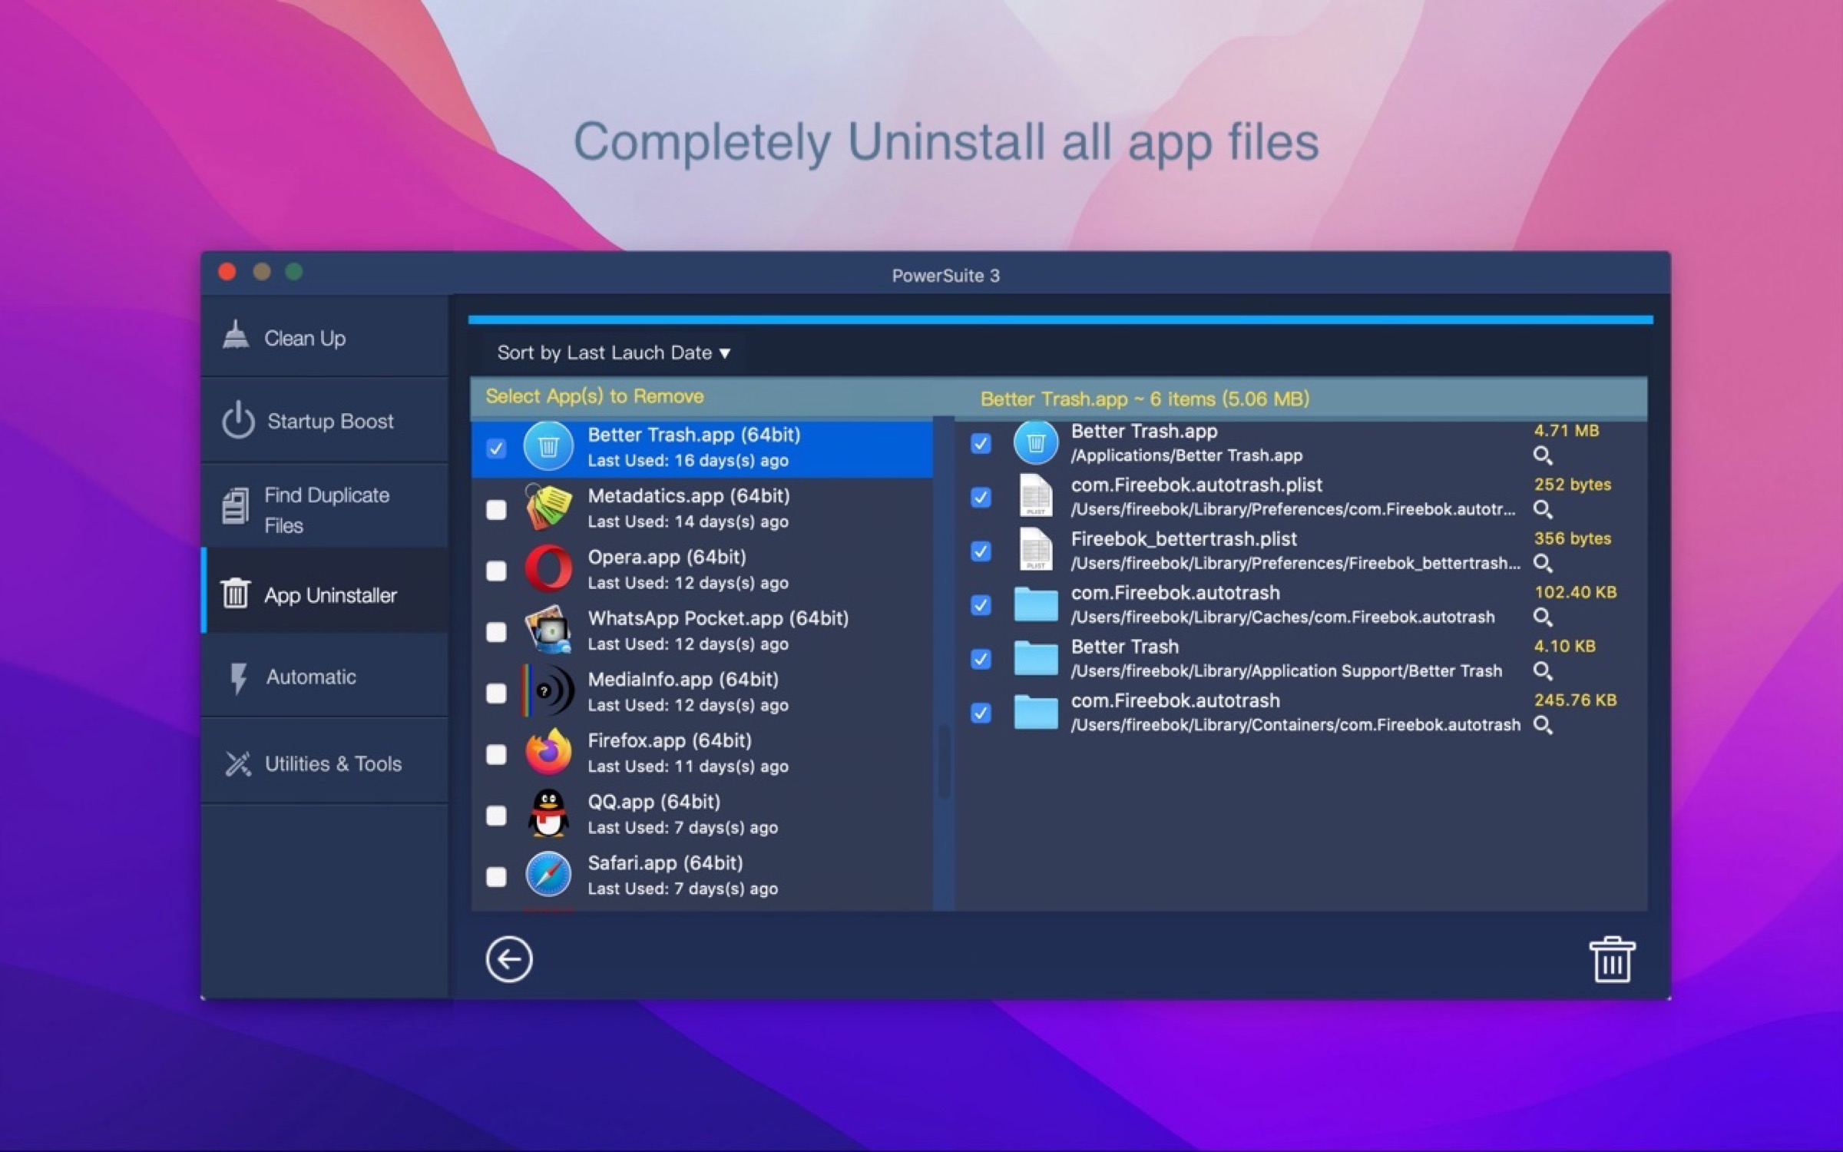Go back with the arrow button
Image resolution: width=1843 pixels, height=1152 pixels.
coord(508,958)
